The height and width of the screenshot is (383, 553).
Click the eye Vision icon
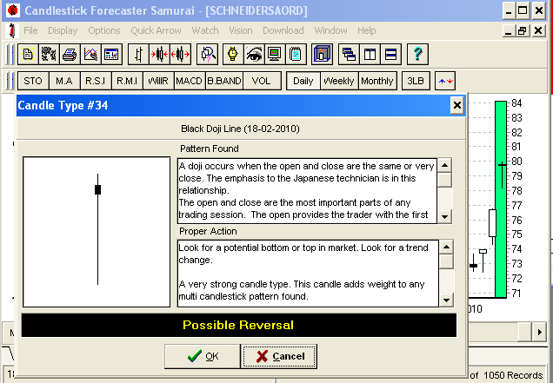click(x=254, y=54)
